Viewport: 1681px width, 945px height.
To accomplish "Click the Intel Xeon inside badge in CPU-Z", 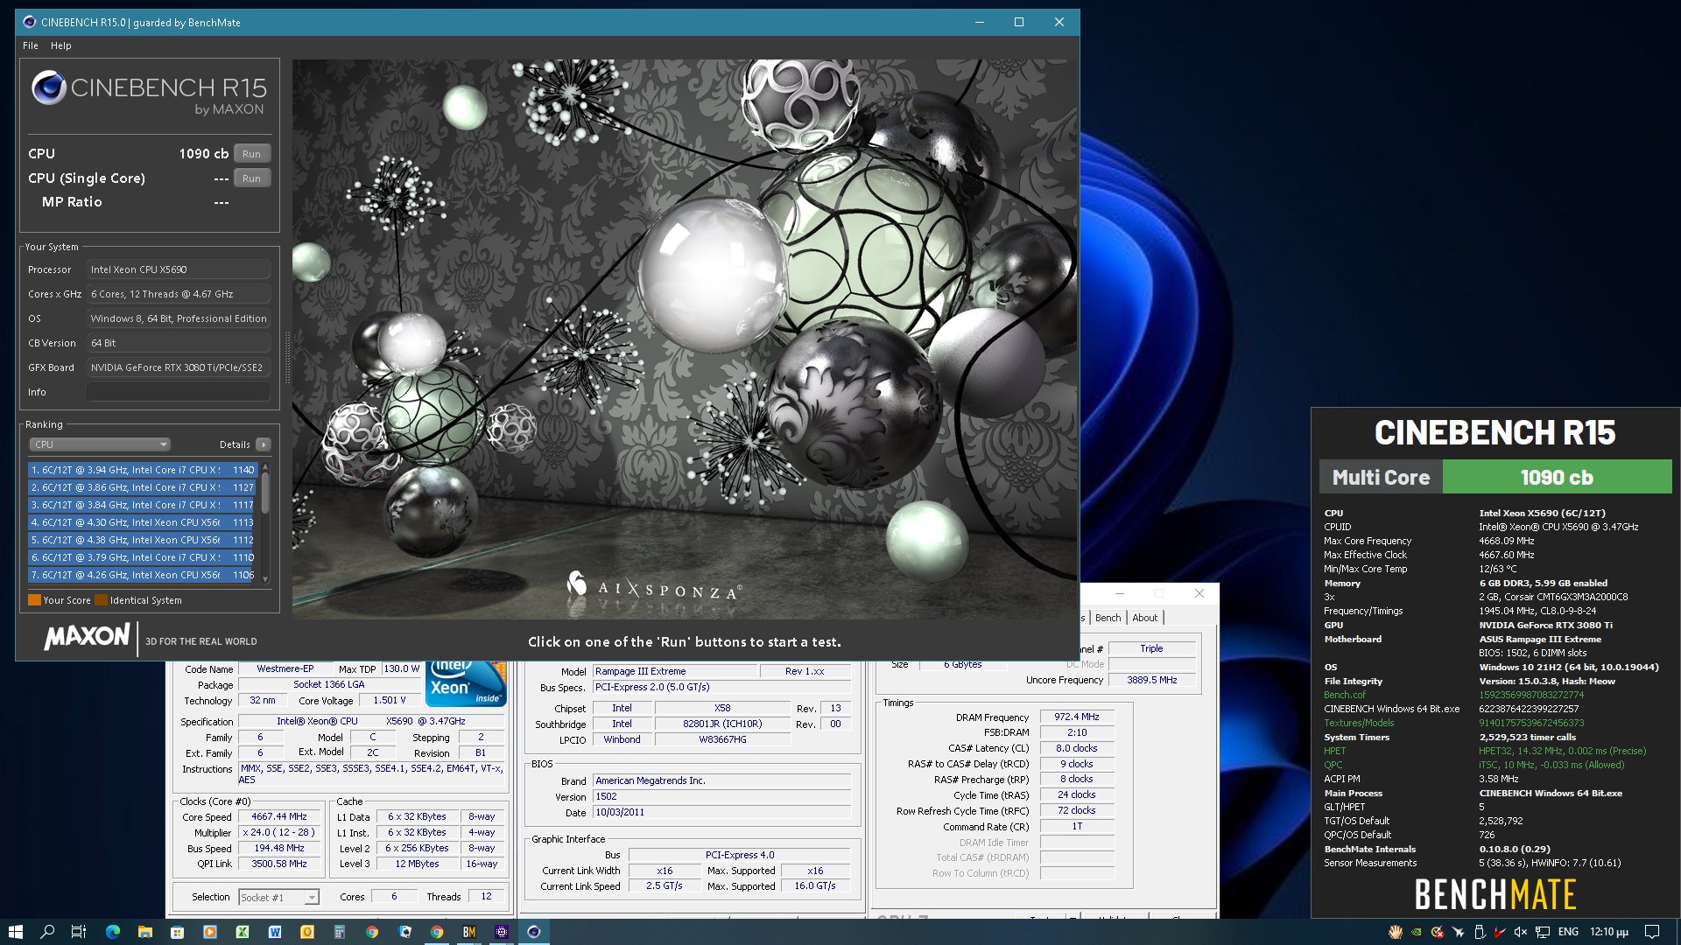I will [x=467, y=682].
